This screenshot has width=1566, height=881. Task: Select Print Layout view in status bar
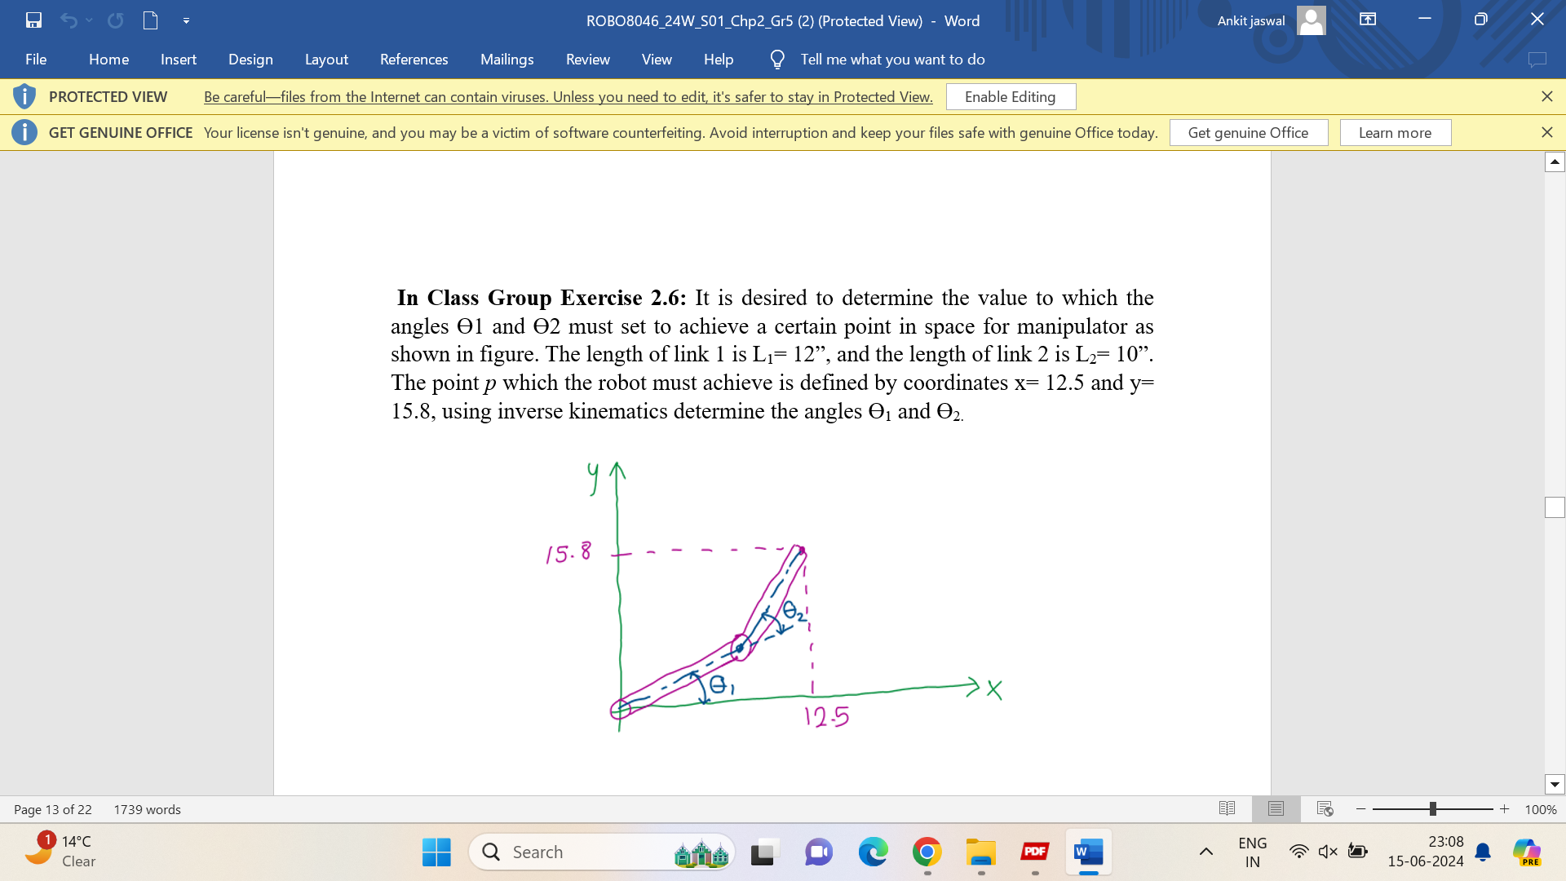(1275, 808)
